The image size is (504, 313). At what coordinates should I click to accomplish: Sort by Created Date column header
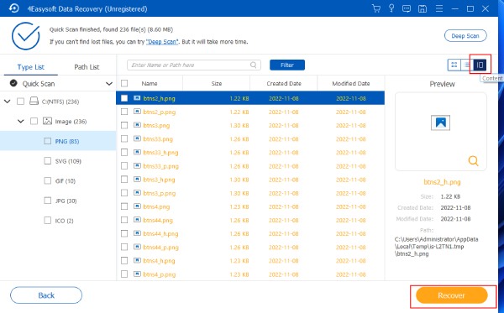coord(284,83)
